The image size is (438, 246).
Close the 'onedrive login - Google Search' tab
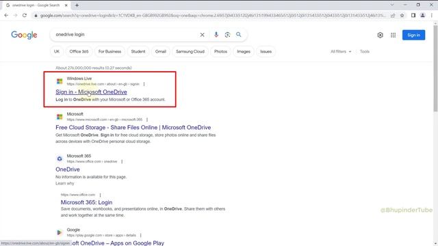(x=66, y=5)
